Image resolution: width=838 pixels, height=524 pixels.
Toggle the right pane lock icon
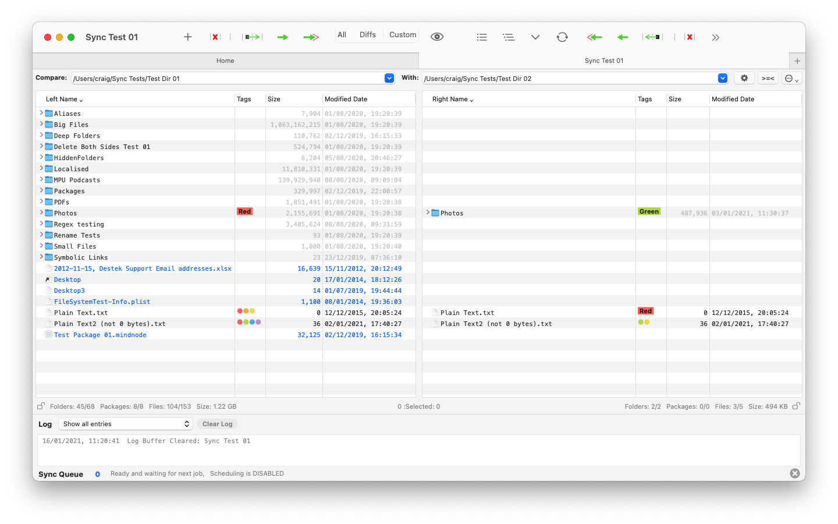(796, 406)
